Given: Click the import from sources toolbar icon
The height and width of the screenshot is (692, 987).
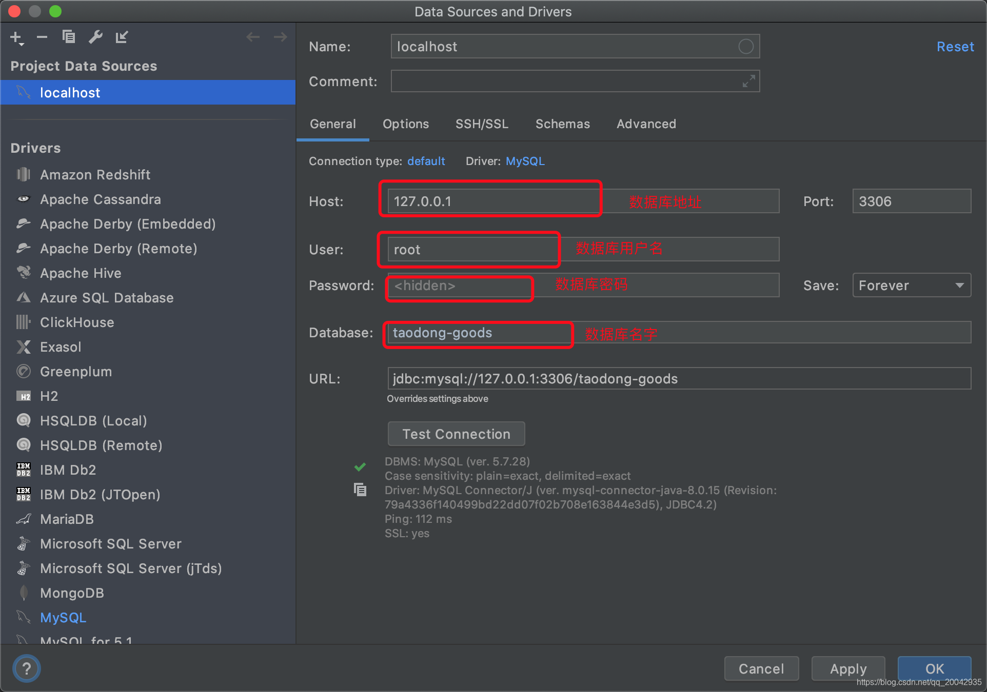Looking at the screenshot, I should coord(122,36).
